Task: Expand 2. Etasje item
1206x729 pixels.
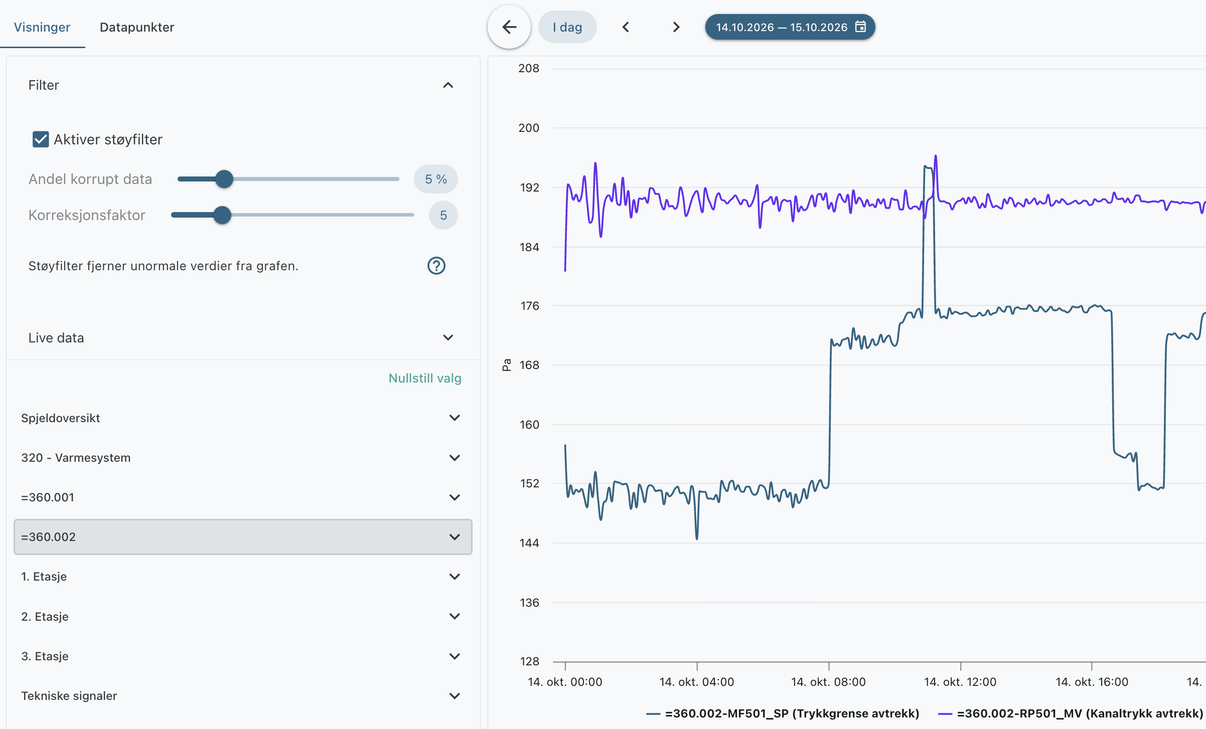Action: point(243,617)
